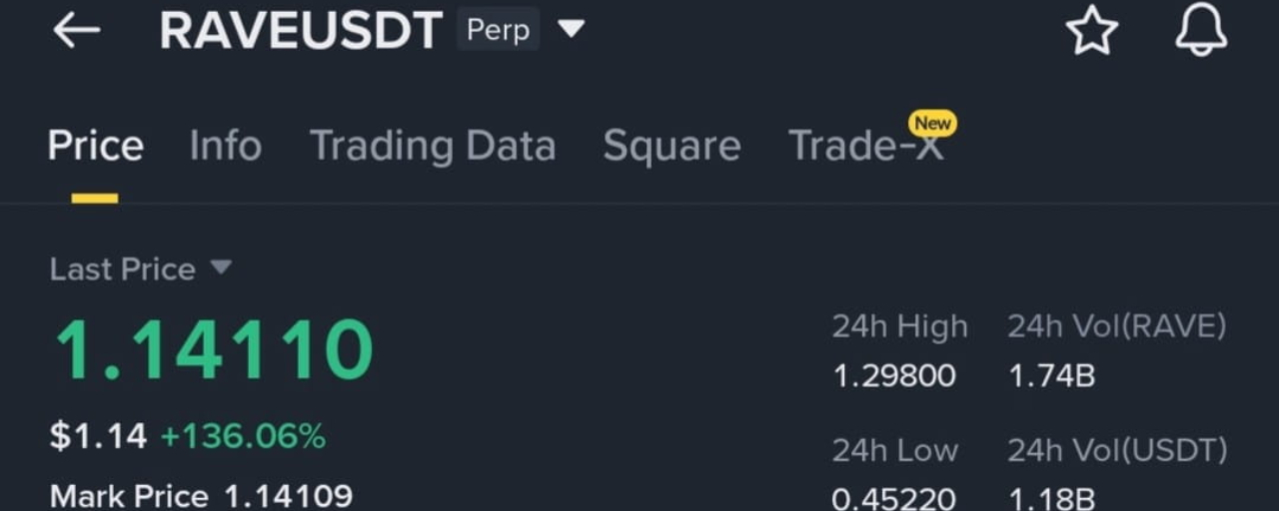The image size is (1279, 511).
Task: Open the Info tab
Action: tap(225, 147)
